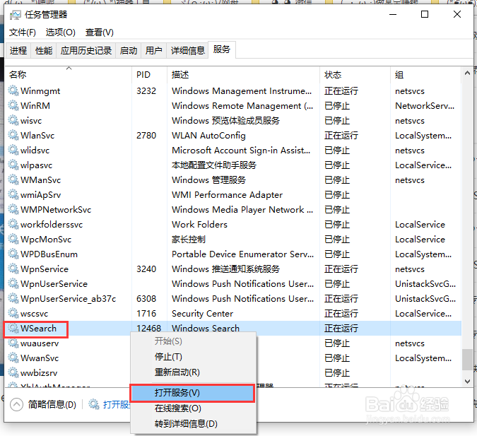The image size is (477, 436).
Task: Switch to the 性能 tab
Action: pyautogui.click(x=44, y=50)
